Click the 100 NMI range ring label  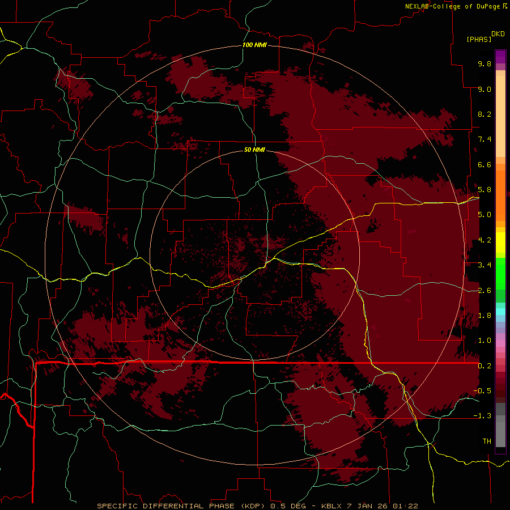click(254, 45)
